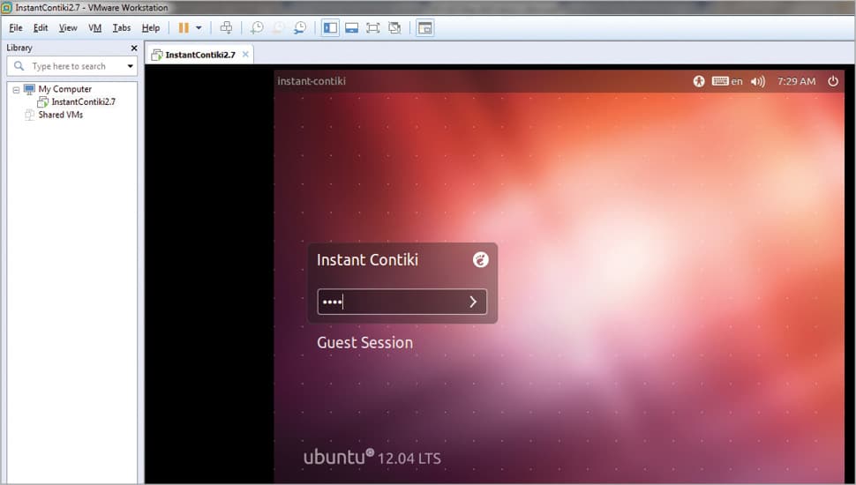Screen dimensions: 856x485
Task: Click the Ubuntu password input field
Action: pyautogui.click(x=388, y=302)
